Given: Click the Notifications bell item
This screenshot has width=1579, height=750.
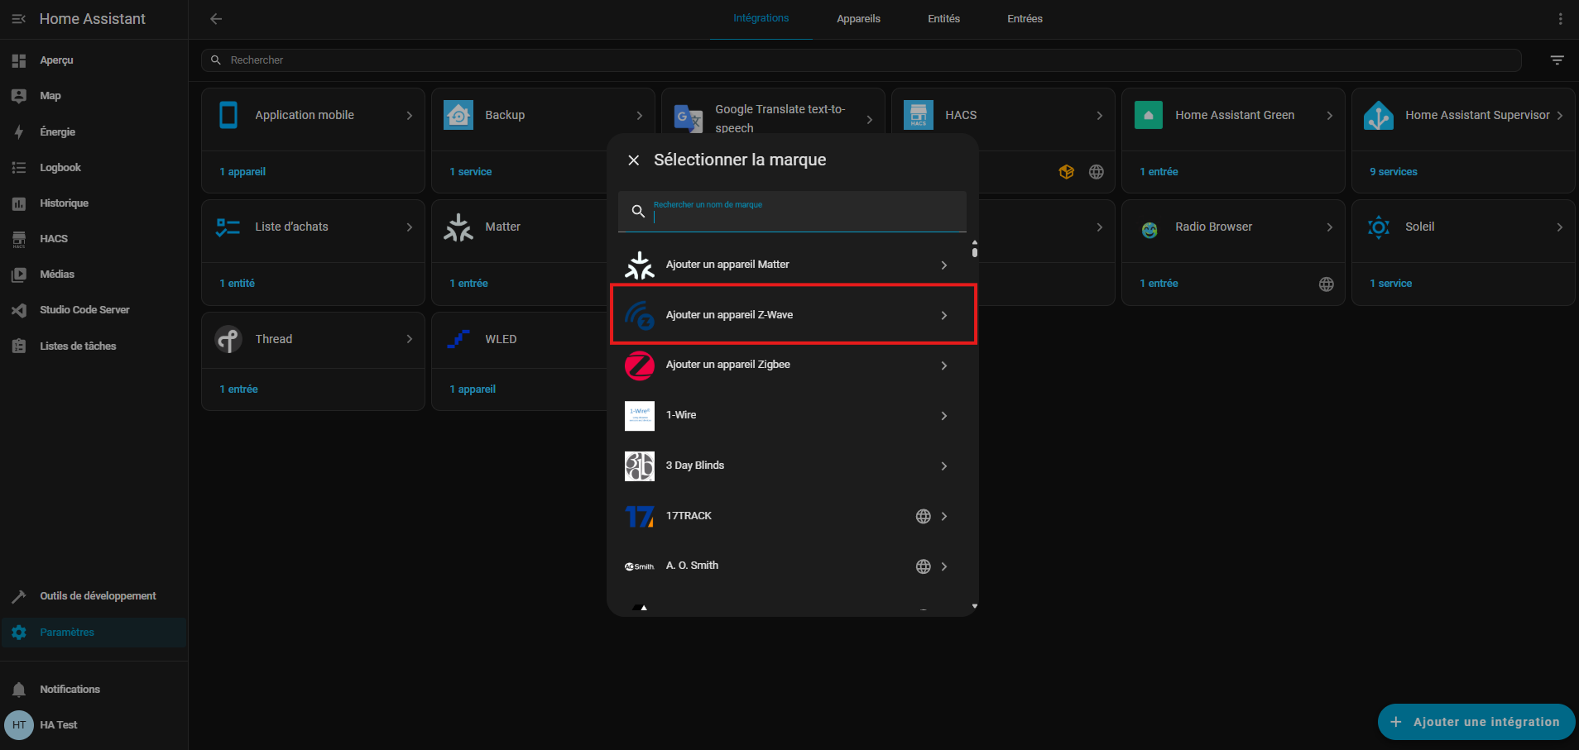Looking at the screenshot, I should tap(70, 690).
